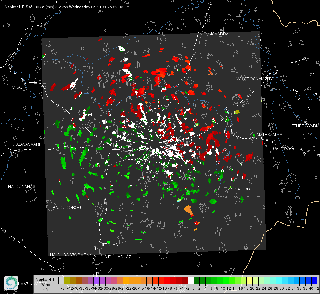Click the TOKAJ city label
Screen dimensions: 320x294
(x=16, y=87)
